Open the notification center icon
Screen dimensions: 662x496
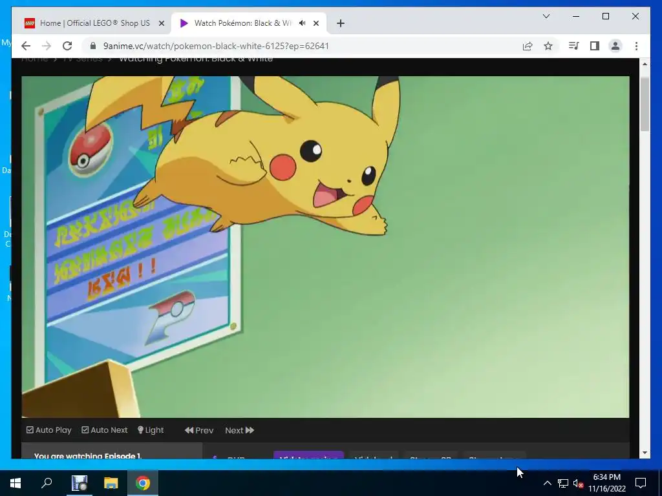[x=641, y=483]
